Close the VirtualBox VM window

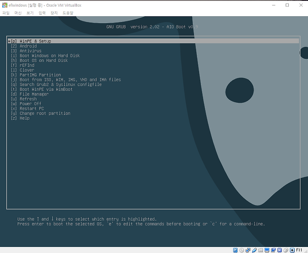301,5
